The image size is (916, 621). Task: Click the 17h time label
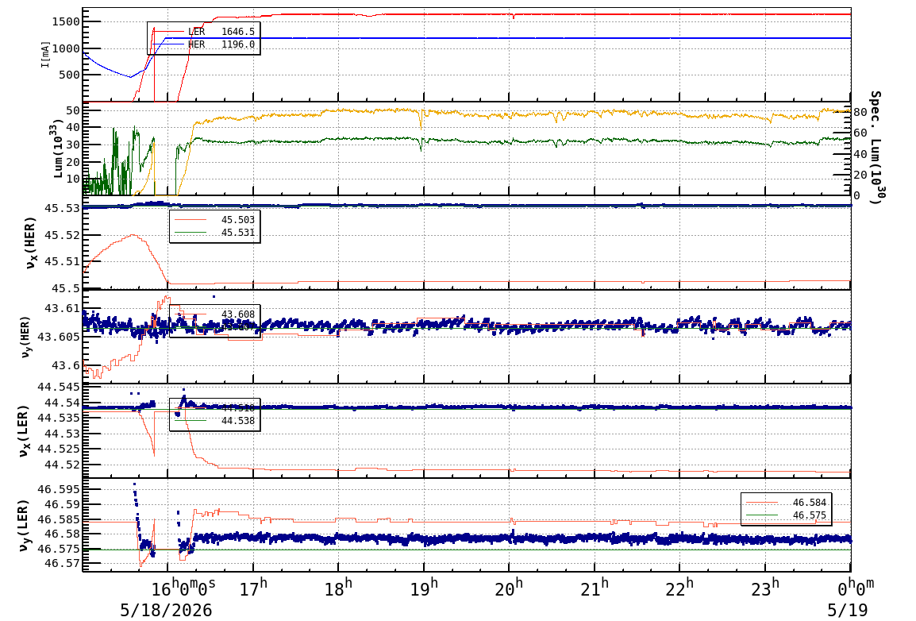click(x=253, y=587)
